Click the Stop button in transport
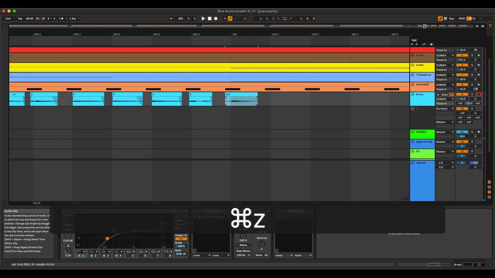The height and width of the screenshot is (278, 495). [x=210, y=19]
